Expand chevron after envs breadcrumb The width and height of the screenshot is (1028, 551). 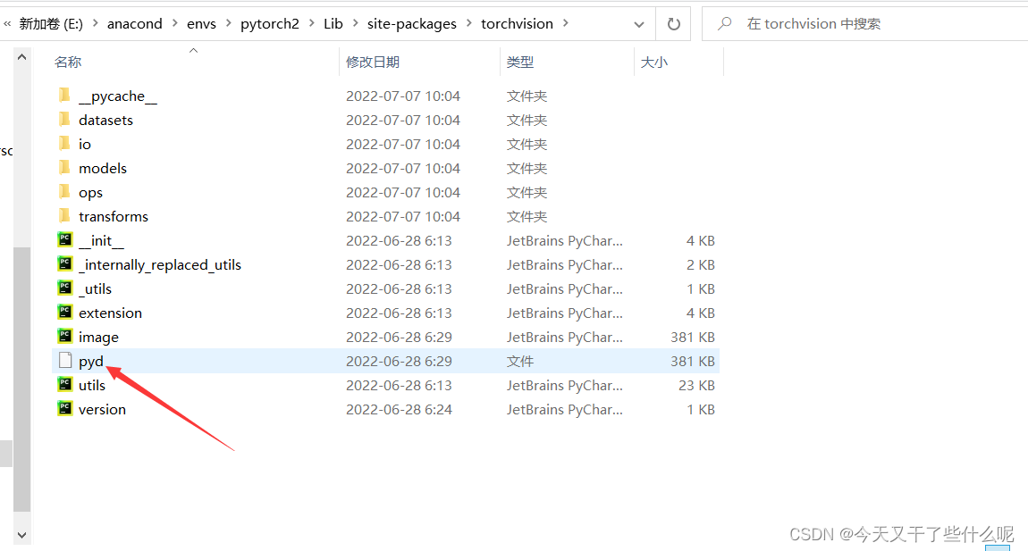[228, 23]
